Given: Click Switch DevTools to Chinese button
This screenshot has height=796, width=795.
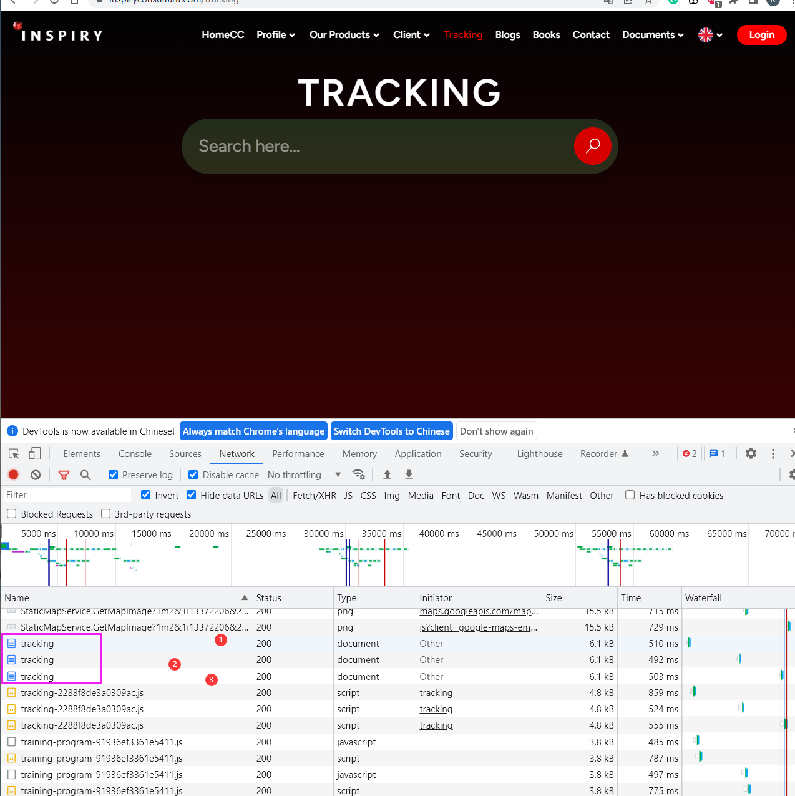Looking at the screenshot, I should click(x=391, y=431).
